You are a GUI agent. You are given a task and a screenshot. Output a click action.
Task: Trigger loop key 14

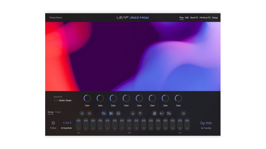172,124
